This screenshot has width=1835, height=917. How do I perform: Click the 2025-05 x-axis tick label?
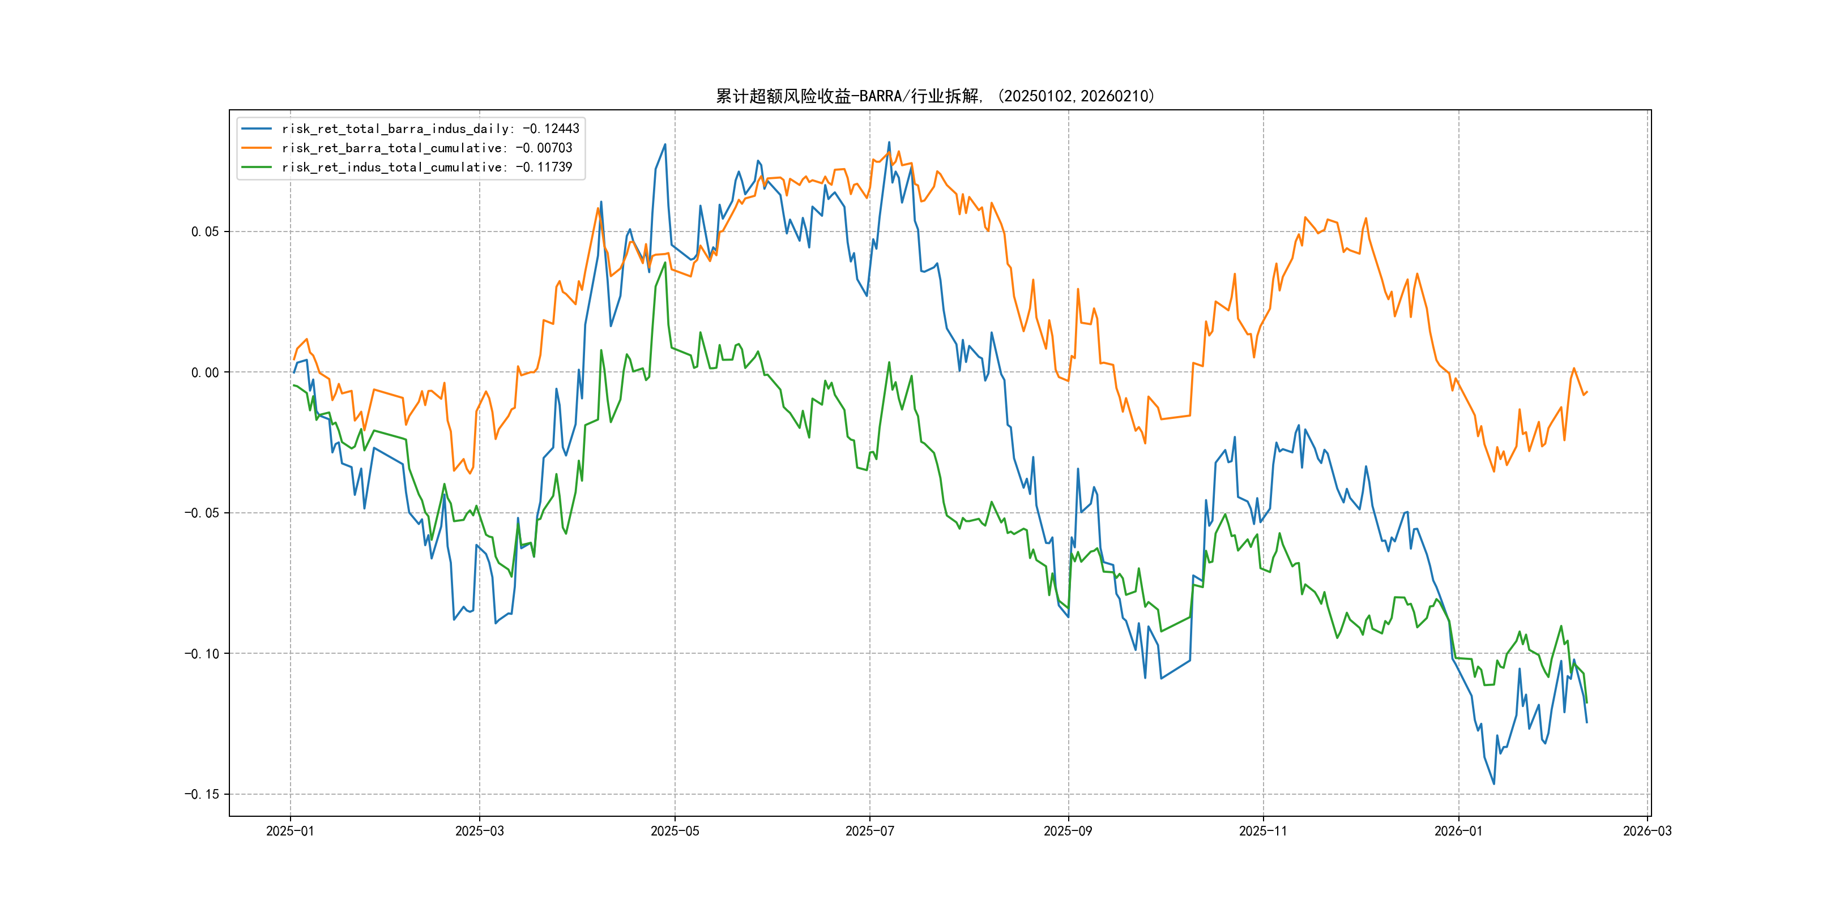tap(675, 831)
